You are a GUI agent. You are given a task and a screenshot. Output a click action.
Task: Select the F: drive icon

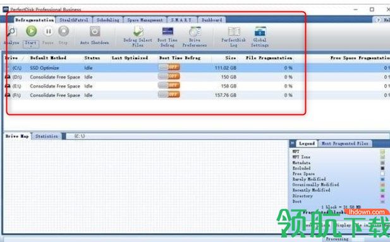coord(8,95)
